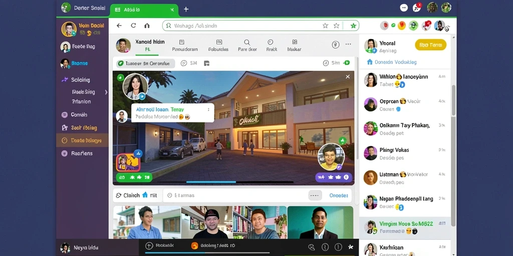The image size is (513, 256).
Task: Expand the Reele Siing sidebar chevron
Action: [106, 92]
